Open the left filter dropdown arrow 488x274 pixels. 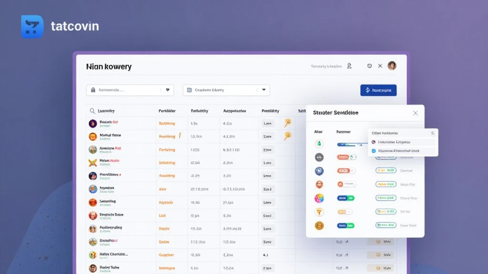(167, 90)
